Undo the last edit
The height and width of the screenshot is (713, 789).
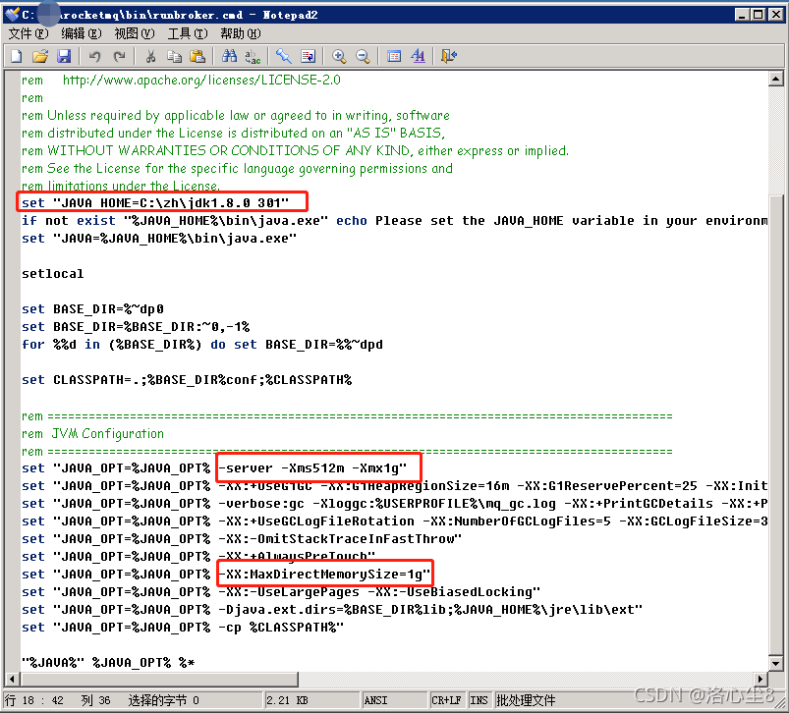[x=94, y=56]
